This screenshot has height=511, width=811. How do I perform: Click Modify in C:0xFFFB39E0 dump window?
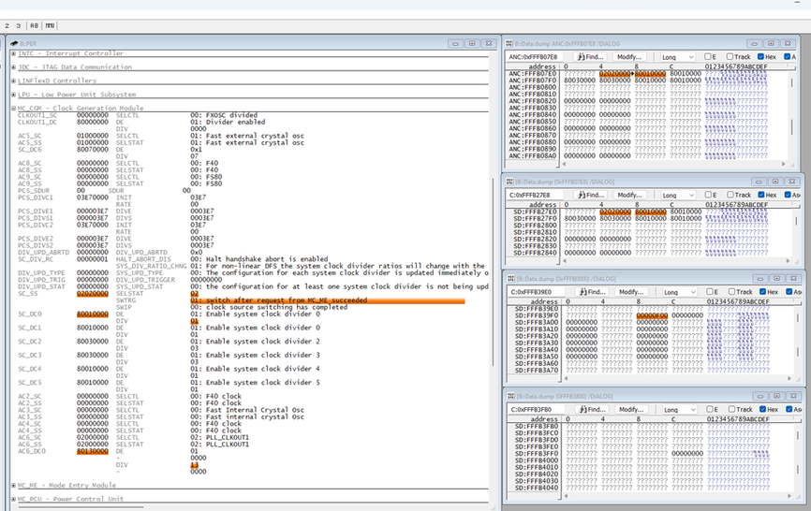(x=631, y=292)
